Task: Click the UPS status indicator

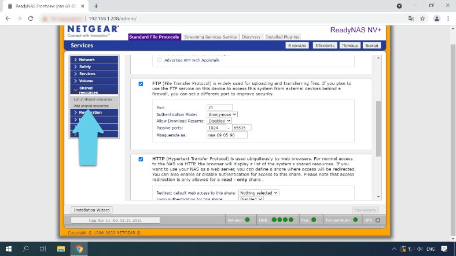Action: (x=378, y=220)
